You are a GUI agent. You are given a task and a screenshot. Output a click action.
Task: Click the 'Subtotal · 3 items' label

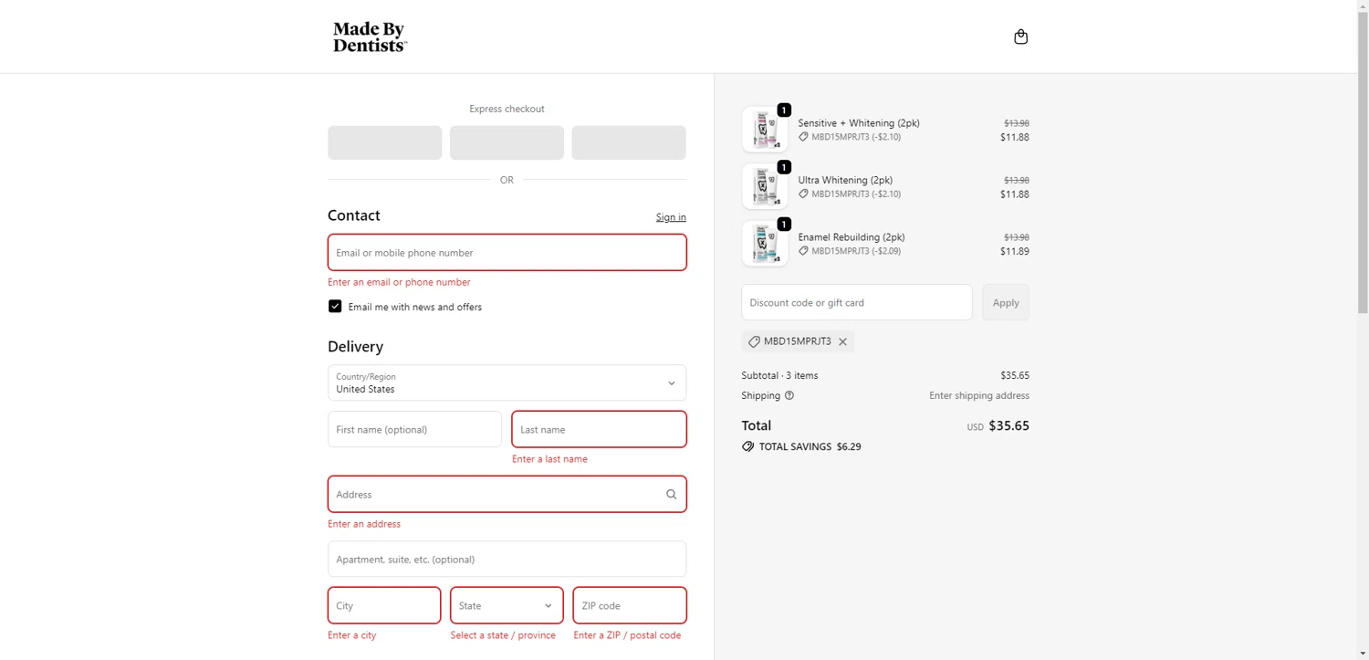(x=779, y=375)
